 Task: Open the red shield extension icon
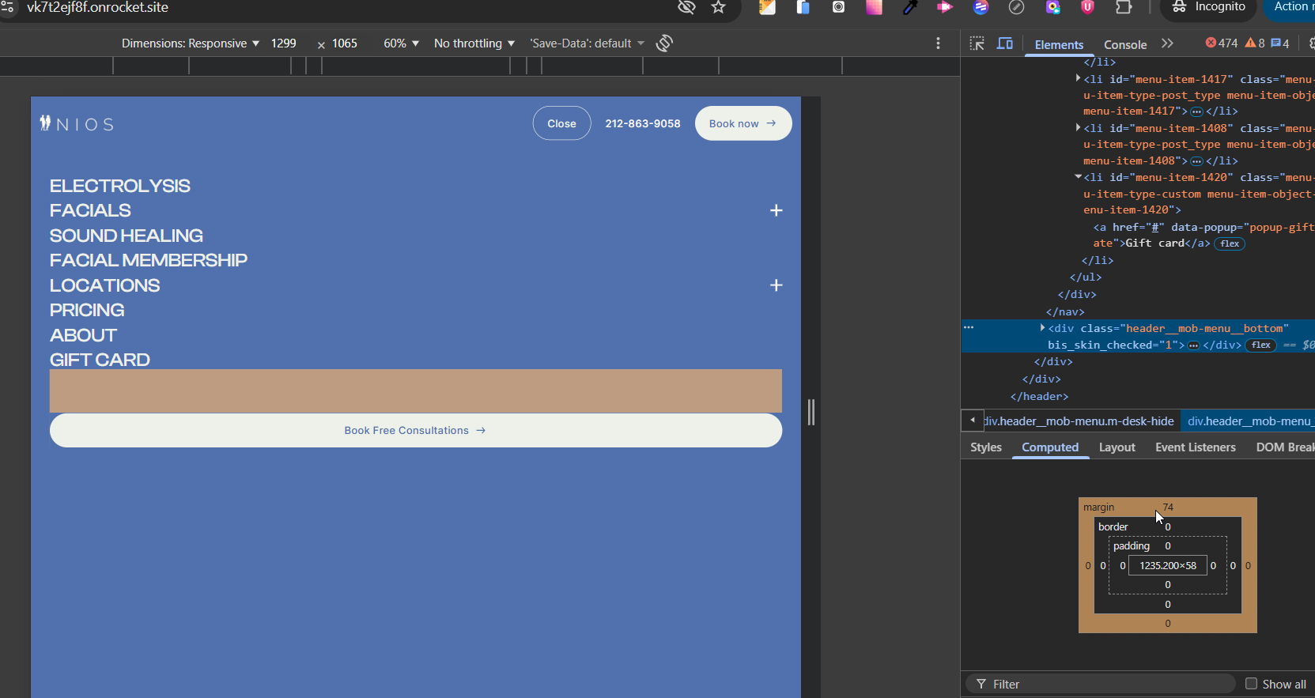click(1088, 7)
